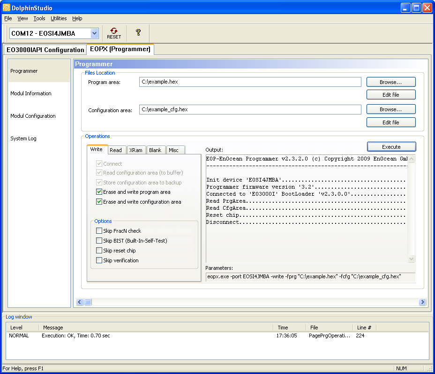435x374 pixels.
Task: Click the 17:36:05 time cell
Action: point(286,336)
